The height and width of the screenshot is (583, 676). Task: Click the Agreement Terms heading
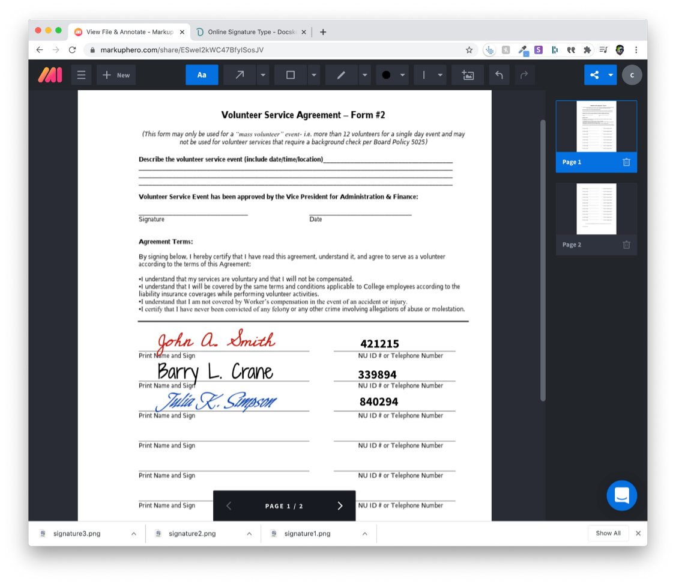166,242
